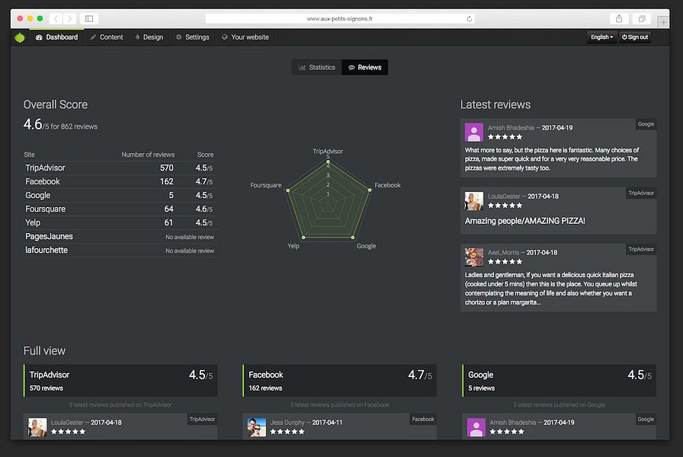Select the Reviews view button
The width and height of the screenshot is (683, 457).
(x=365, y=68)
